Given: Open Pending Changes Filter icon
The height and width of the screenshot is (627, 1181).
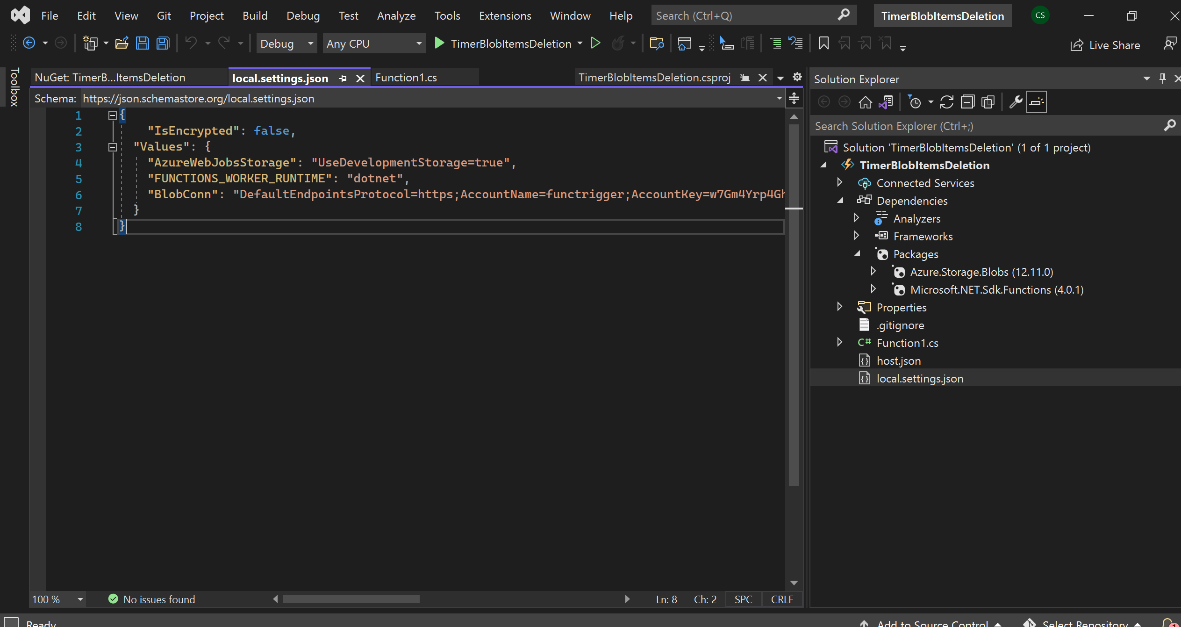Looking at the screenshot, I should [915, 102].
